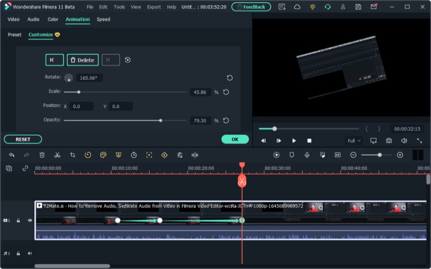Image resolution: width=431 pixels, height=269 pixels.
Task: Play the preview video
Action: [x=294, y=141]
